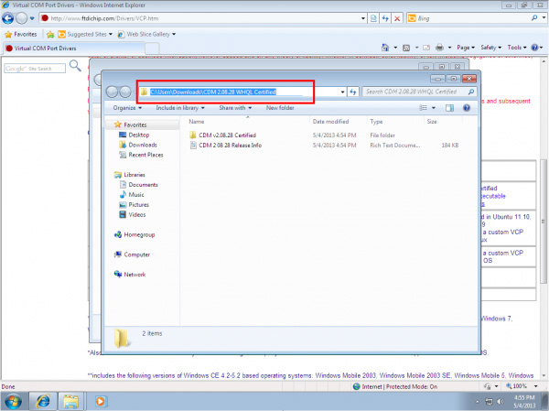Screen dimensions: 549x411
Task: Select the CDM v2.08.28 Certified folder
Action: pyautogui.click(x=227, y=135)
